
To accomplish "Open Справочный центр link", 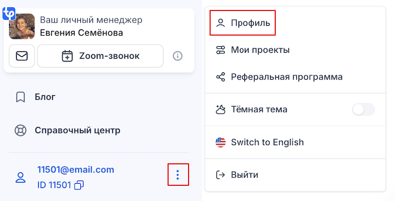I will [77, 130].
